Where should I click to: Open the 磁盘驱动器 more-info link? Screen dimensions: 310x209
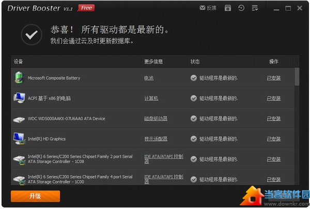coord(156,119)
